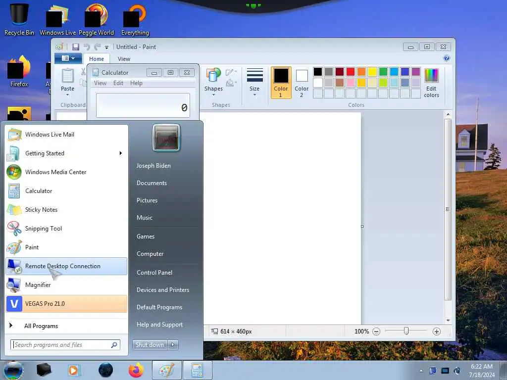The image size is (507, 380).
Task: Open the Shut down options arrow
Action: [x=173, y=345]
